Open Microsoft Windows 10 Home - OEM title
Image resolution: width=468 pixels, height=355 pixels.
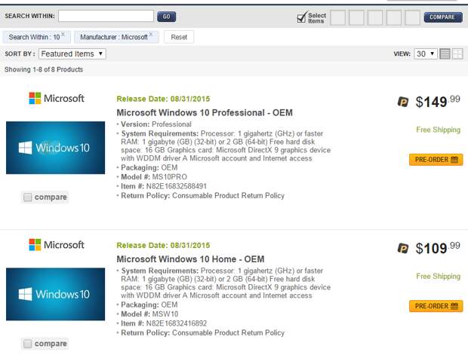coord(190,259)
